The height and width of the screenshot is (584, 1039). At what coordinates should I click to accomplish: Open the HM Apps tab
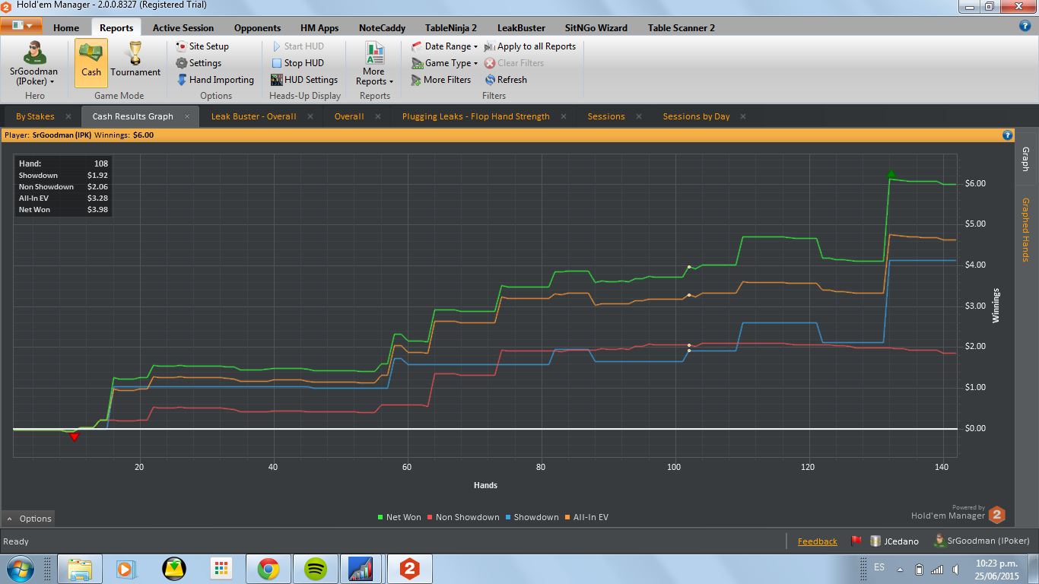319,28
